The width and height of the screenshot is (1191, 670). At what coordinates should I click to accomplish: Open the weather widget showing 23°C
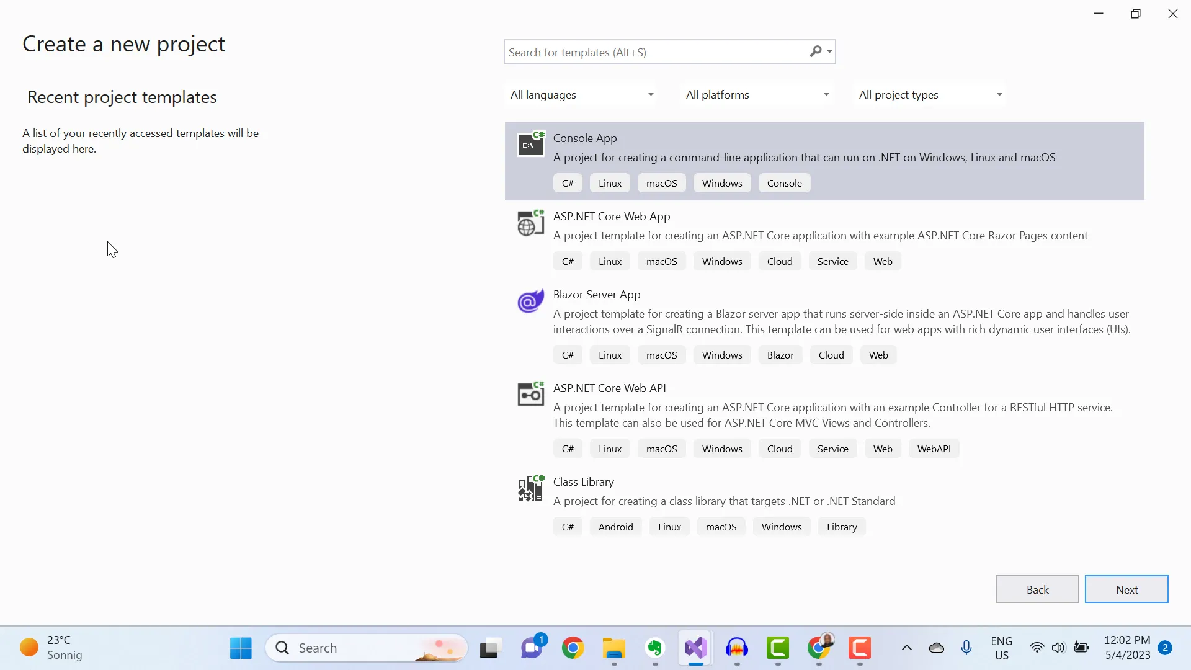[51, 648]
